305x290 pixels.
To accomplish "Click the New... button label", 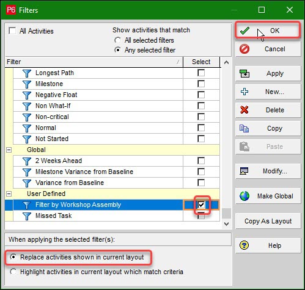I will pyautogui.click(x=274, y=92).
